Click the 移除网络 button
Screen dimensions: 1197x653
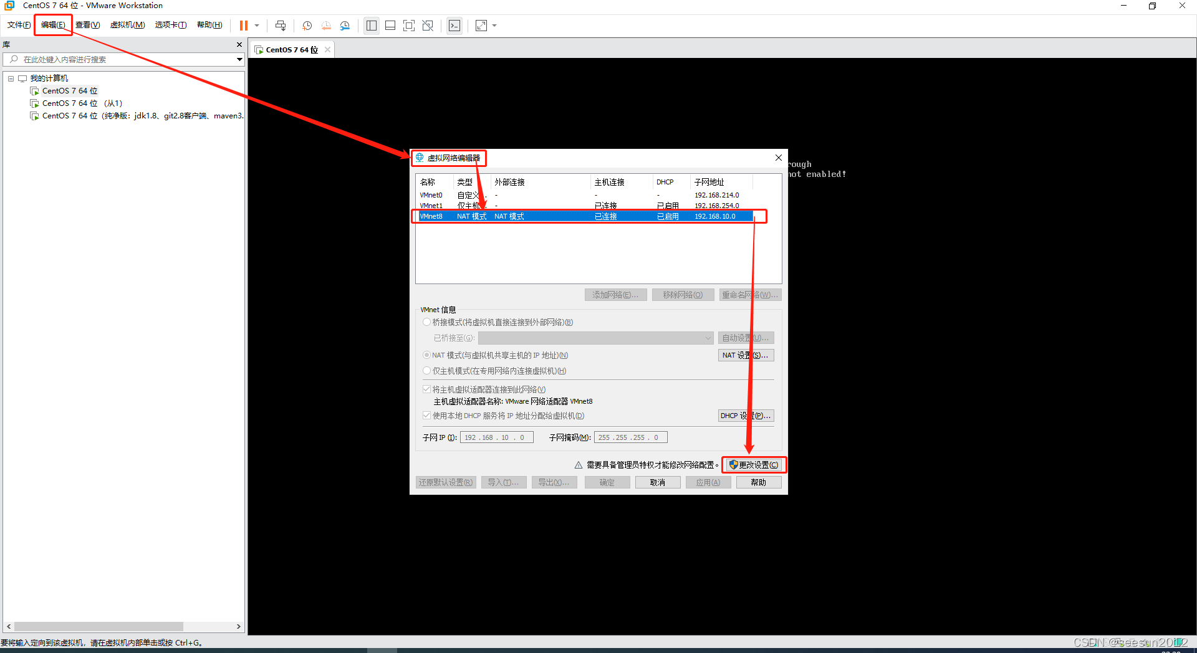(x=683, y=295)
